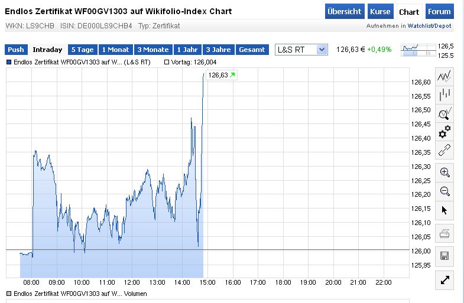Open the chart analysis magnifier tool
Viewport: 464px width, 303px height.
pyautogui.click(x=444, y=113)
